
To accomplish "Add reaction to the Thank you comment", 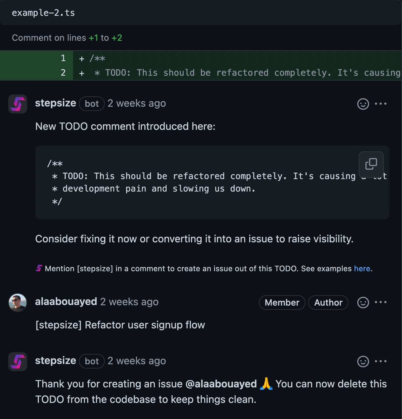I will click(363, 362).
